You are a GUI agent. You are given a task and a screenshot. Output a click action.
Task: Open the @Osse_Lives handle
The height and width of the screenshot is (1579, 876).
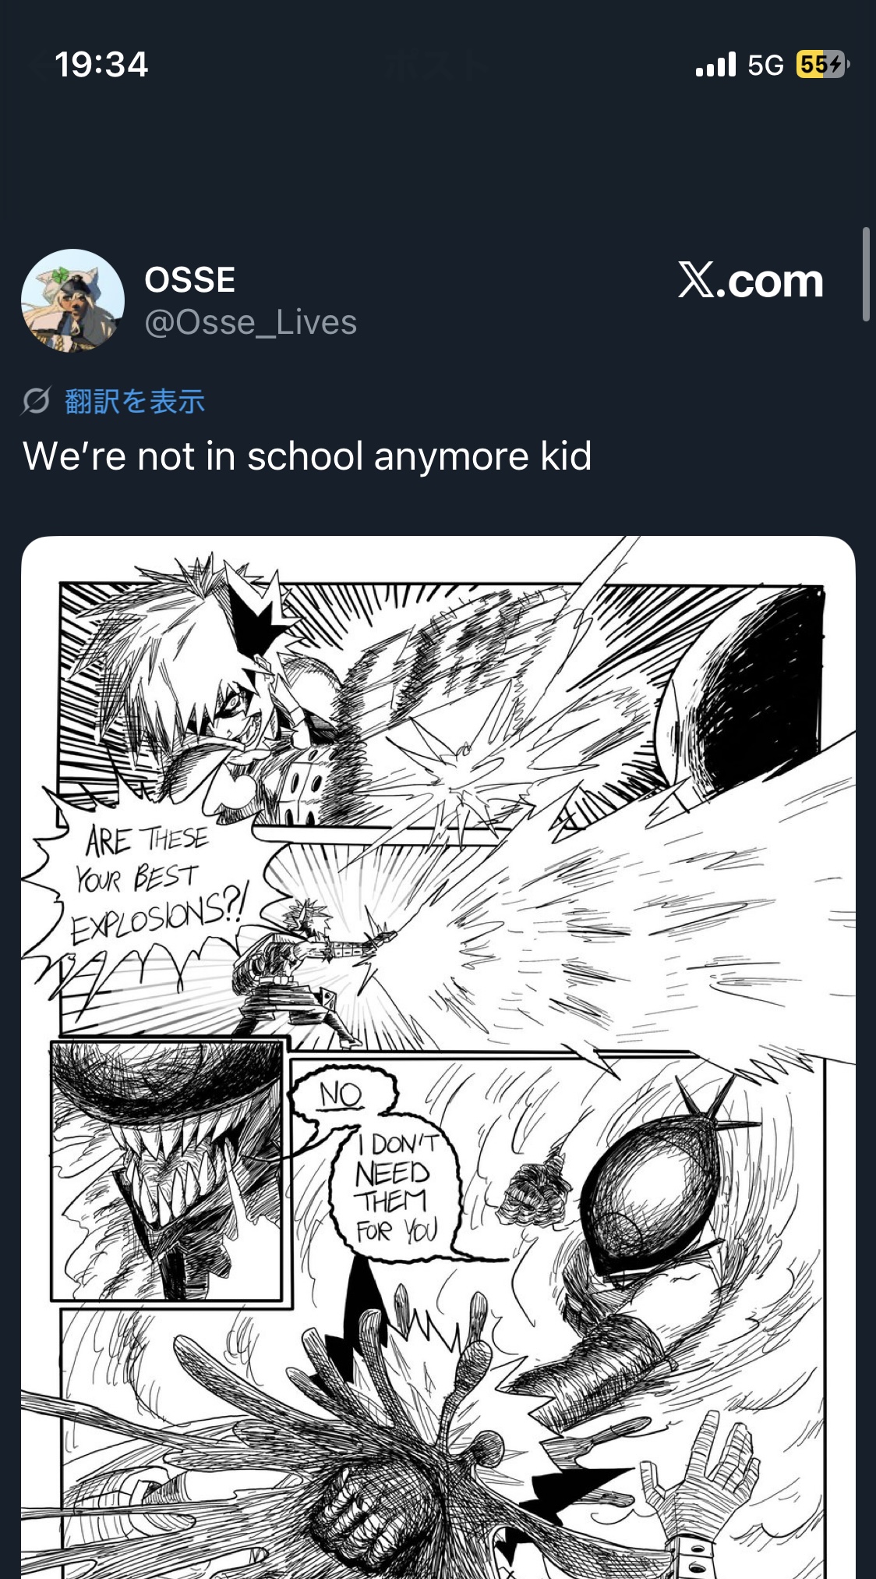coord(250,322)
